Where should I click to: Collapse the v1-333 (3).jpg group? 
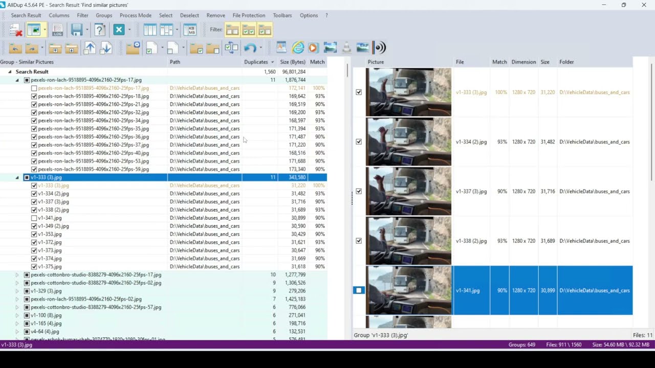(17, 177)
